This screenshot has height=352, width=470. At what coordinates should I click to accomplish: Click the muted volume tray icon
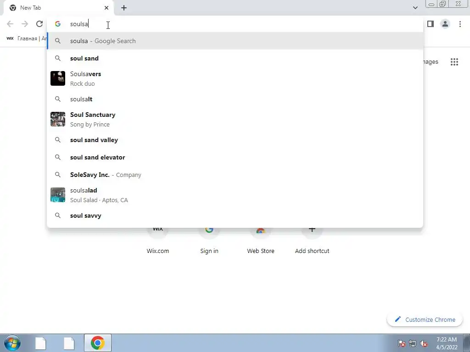point(424,343)
